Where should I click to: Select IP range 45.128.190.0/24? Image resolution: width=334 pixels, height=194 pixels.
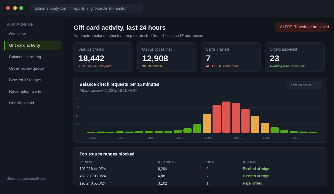coord(93,176)
